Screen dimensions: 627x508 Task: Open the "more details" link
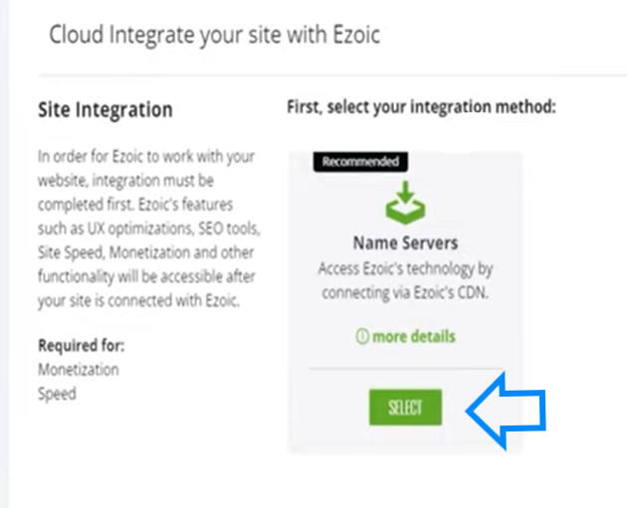(x=413, y=337)
